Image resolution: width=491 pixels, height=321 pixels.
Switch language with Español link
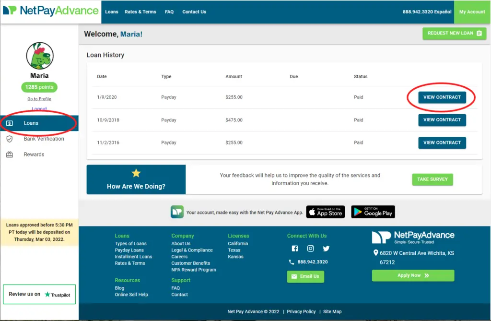[x=443, y=12]
